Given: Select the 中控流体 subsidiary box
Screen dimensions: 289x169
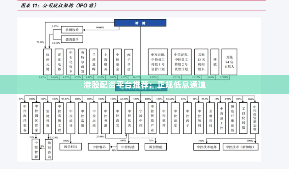Looking at the screenshot, I should coord(71,118).
